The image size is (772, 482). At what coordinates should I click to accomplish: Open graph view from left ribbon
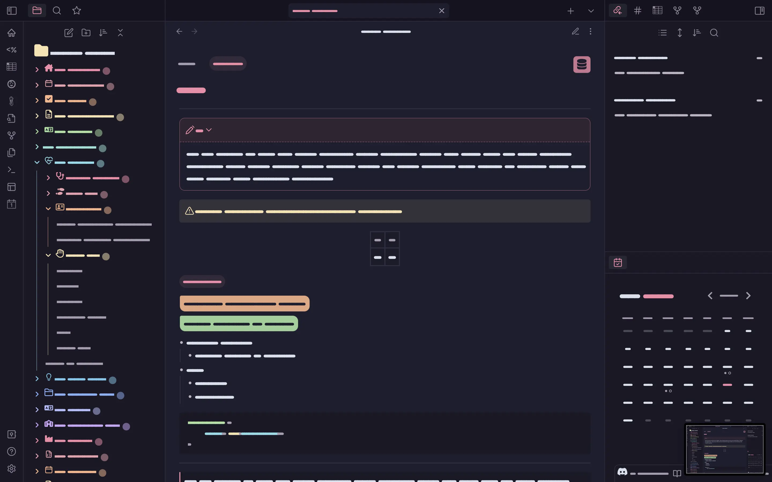(12, 135)
